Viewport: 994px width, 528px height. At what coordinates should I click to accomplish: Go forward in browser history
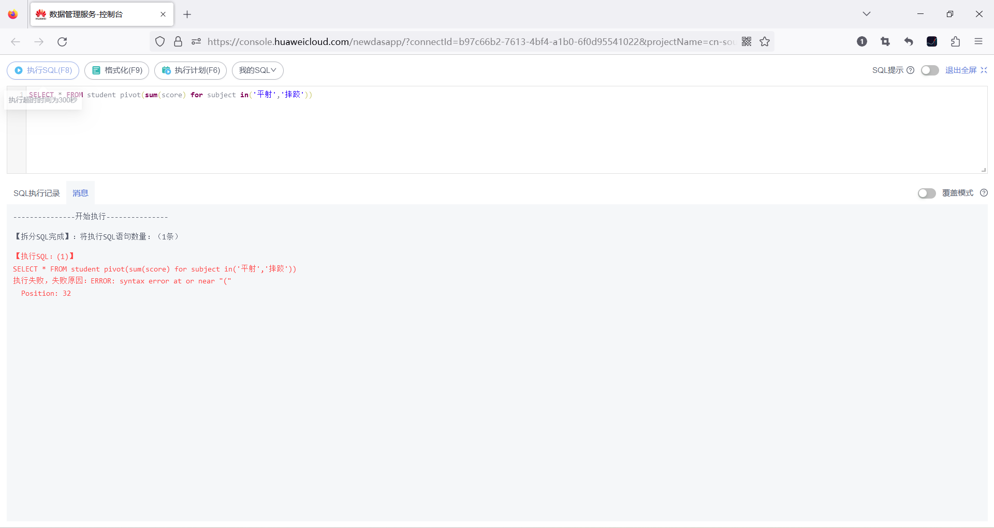click(39, 42)
